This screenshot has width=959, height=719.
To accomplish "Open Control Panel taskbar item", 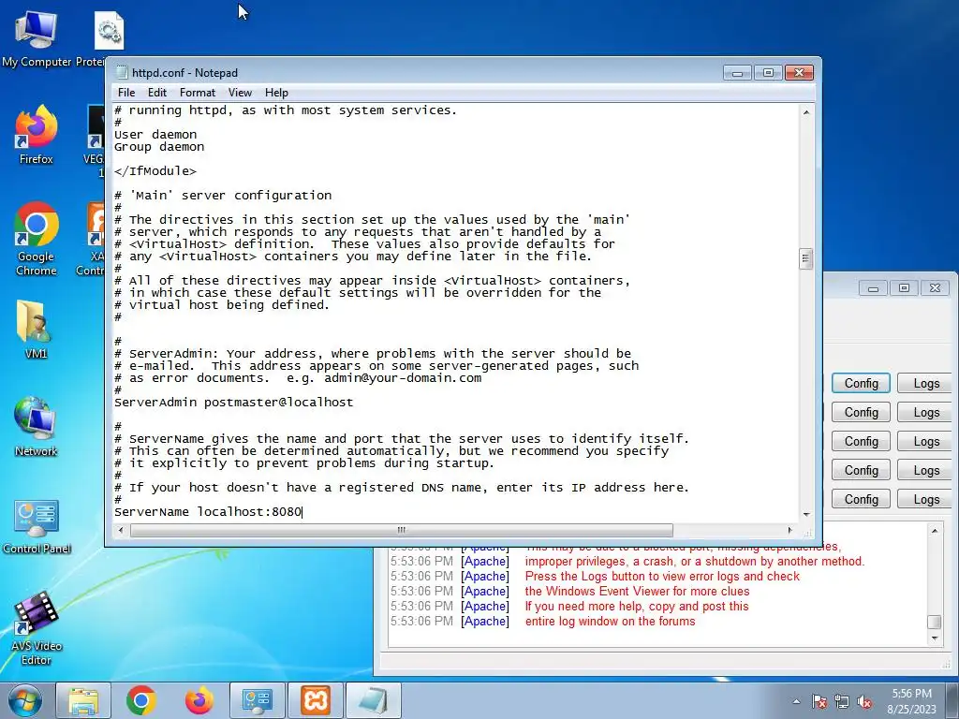I will tap(257, 700).
